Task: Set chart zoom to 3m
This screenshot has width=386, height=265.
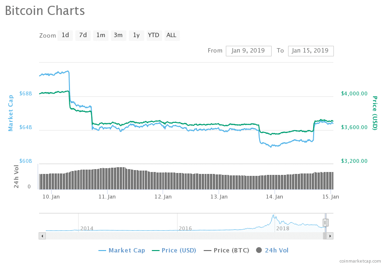Action: 118,35
